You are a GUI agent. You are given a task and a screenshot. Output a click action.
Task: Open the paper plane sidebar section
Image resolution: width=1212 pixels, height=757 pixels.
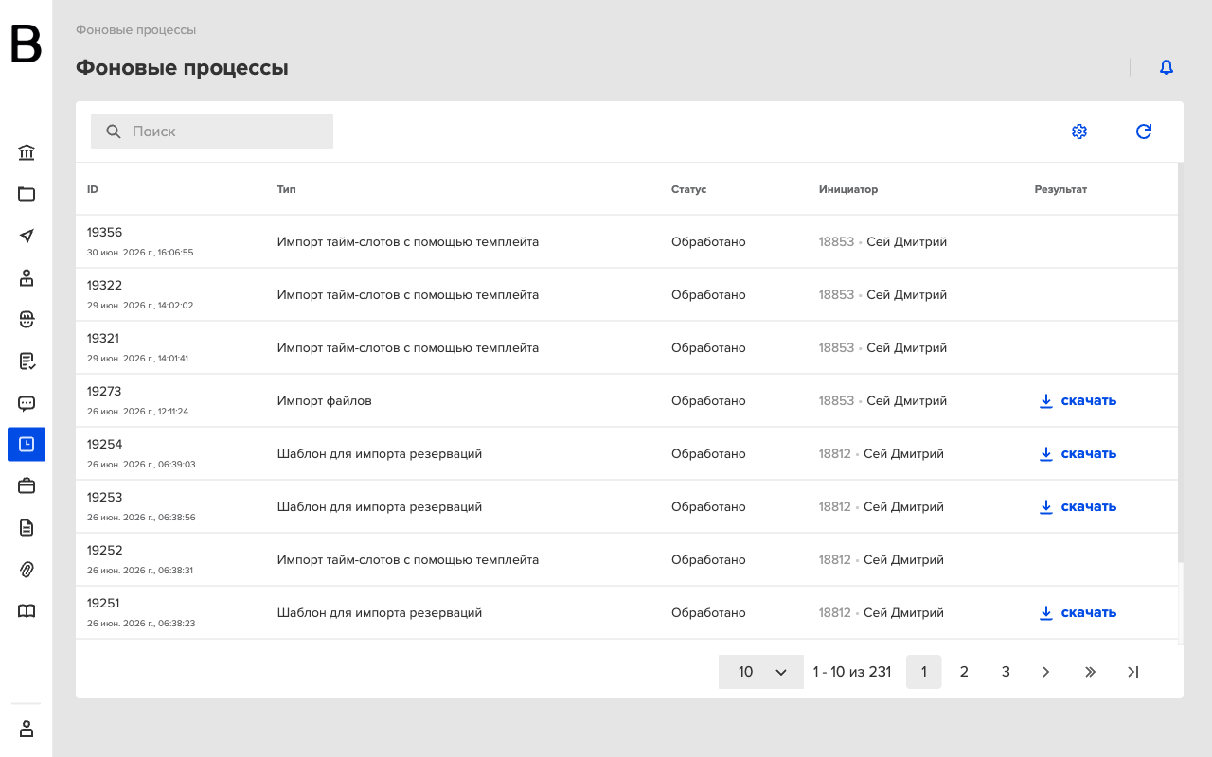(x=27, y=236)
